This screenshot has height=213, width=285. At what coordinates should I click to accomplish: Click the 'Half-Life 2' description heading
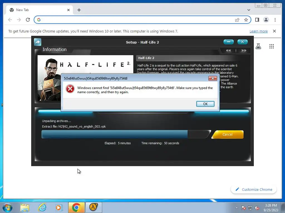click(146, 58)
